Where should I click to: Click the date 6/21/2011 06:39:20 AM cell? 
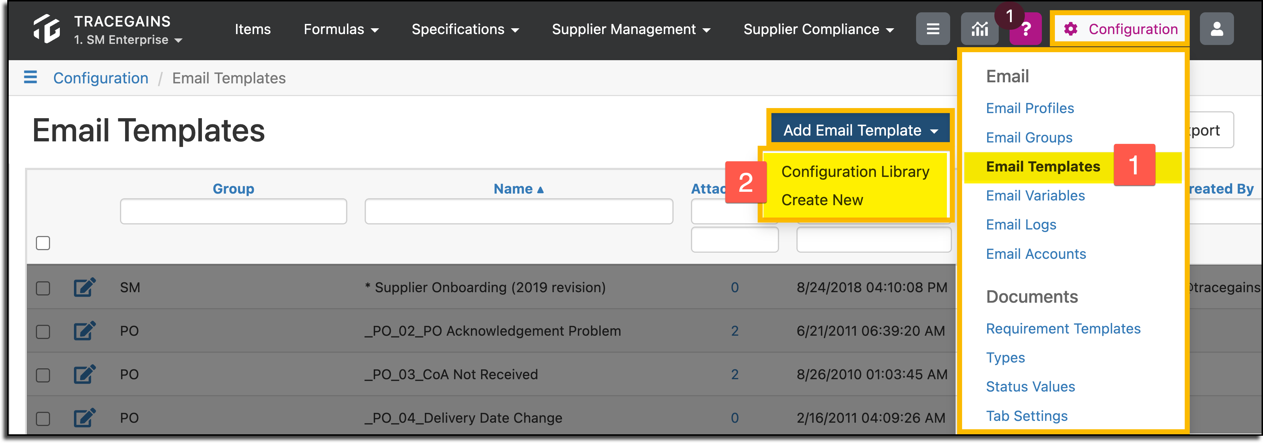pyautogui.click(x=870, y=331)
